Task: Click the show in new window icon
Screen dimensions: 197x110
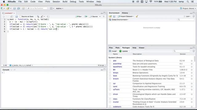Action: [12, 16]
